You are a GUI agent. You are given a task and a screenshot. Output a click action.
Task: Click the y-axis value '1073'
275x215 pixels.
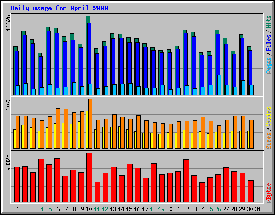[8, 104]
